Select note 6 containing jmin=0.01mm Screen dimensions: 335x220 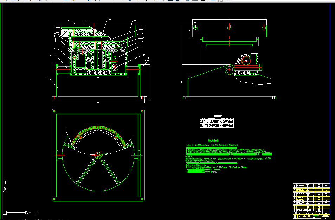pos(228,159)
